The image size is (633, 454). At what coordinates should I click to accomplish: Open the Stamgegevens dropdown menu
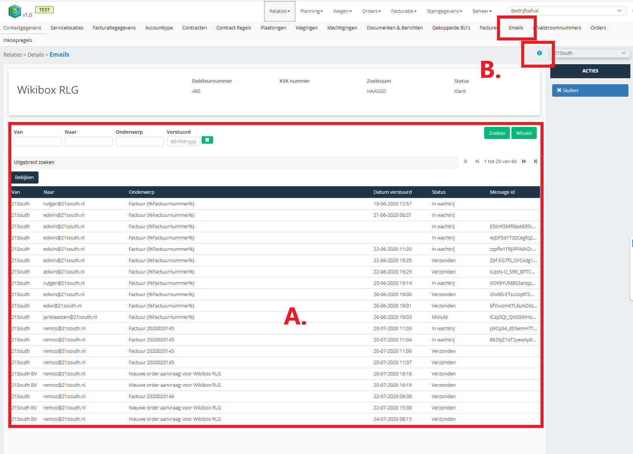pyautogui.click(x=445, y=11)
